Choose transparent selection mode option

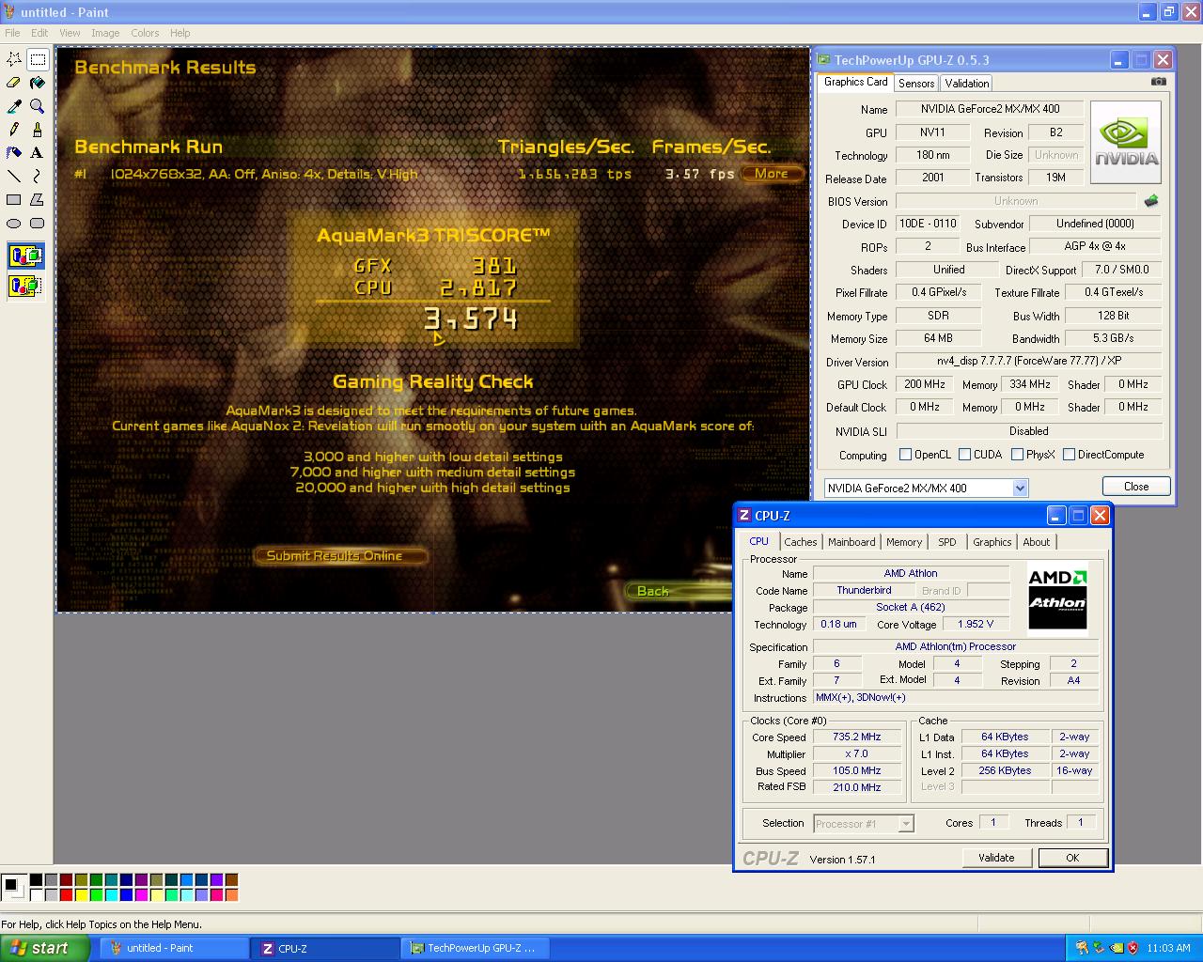(x=25, y=285)
